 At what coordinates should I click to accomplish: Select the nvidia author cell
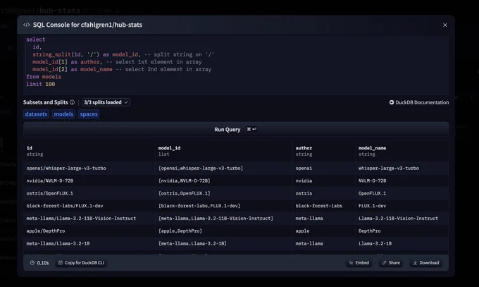(324, 181)
